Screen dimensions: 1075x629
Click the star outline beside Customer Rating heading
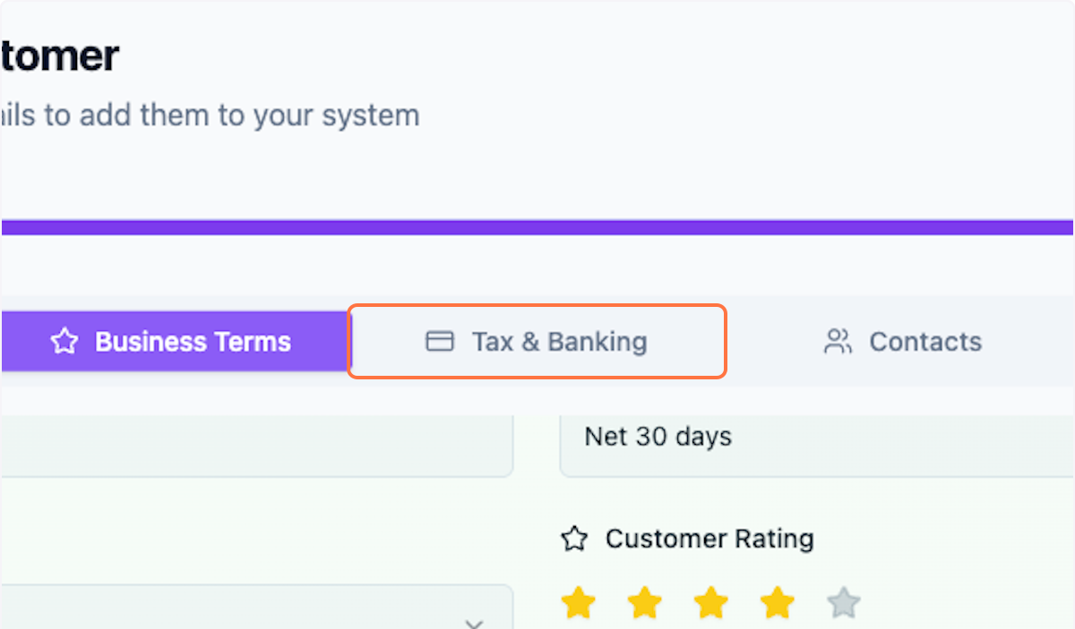574,539
